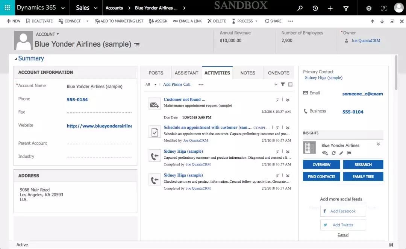Filter activities with the funnel icon
The height and width of the screenshot is (249, 406).
click(283, 85)
